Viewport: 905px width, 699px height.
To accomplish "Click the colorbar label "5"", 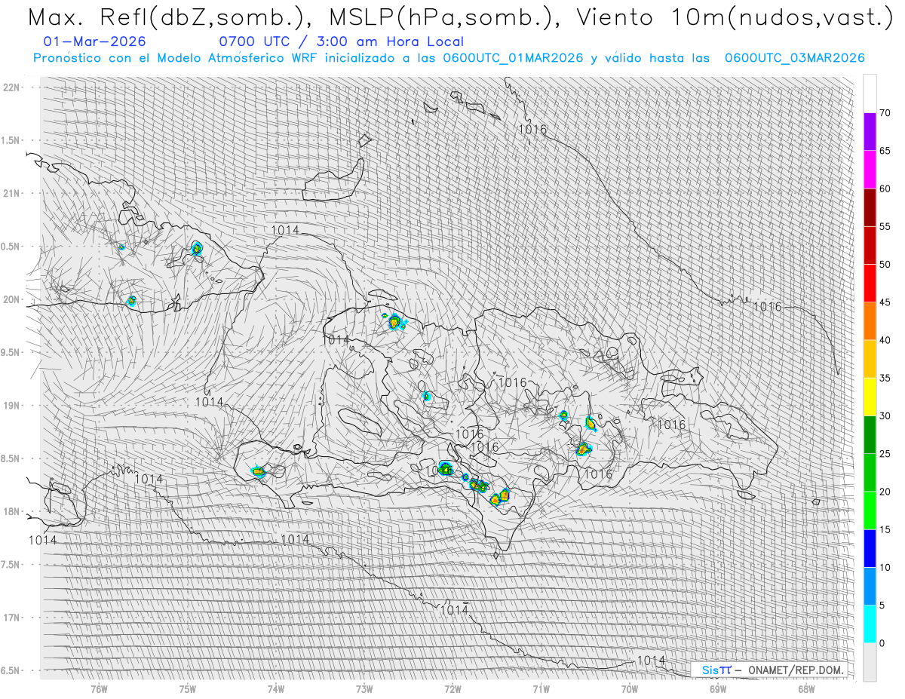I will pyautogui.click(x=882, y=605).
